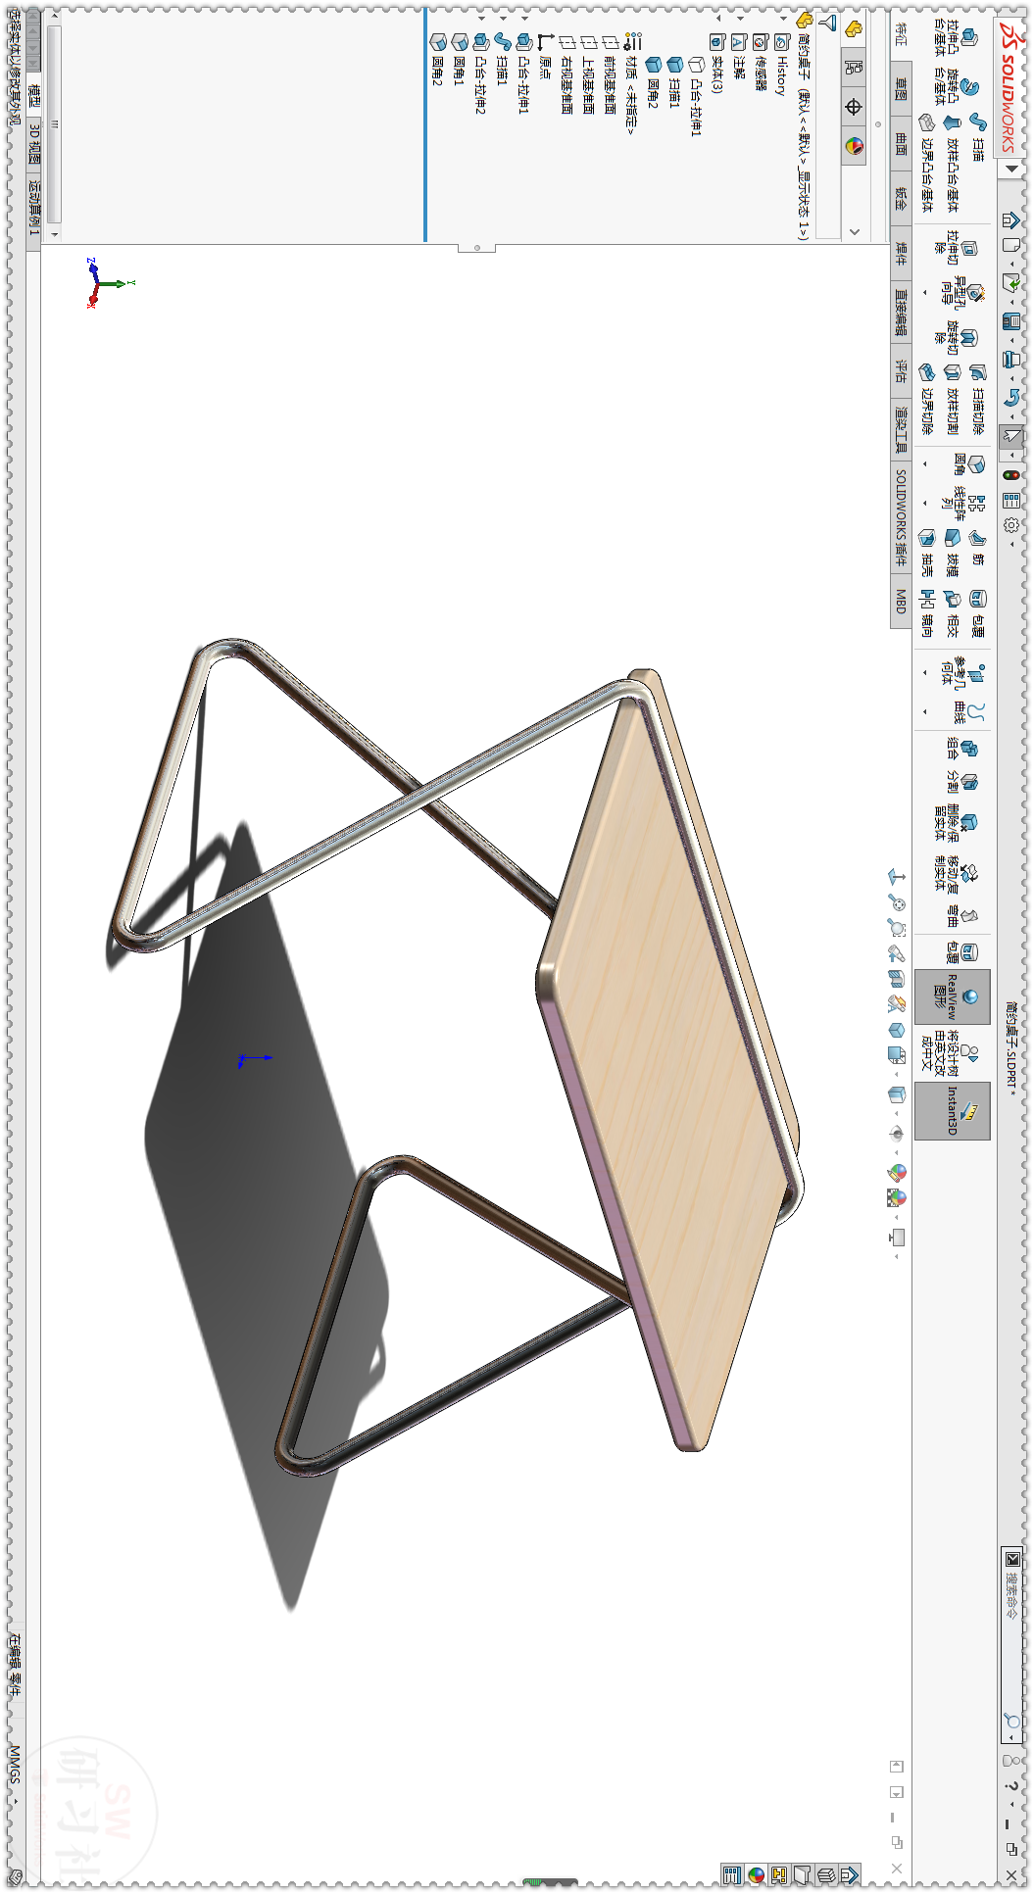
Task: Select the Extruded Cut (拉伸切除) tool
Action: pos(956,247)
